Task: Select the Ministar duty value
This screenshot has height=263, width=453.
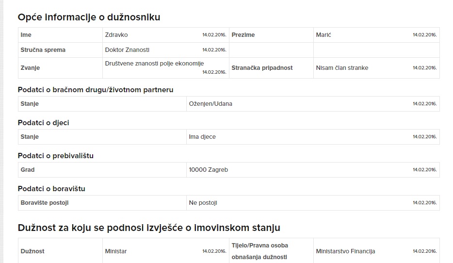Action: coord(116,251)
